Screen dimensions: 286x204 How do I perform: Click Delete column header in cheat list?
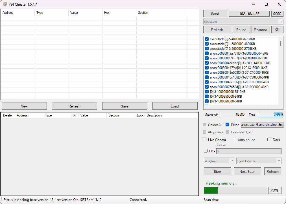(8, 115)
